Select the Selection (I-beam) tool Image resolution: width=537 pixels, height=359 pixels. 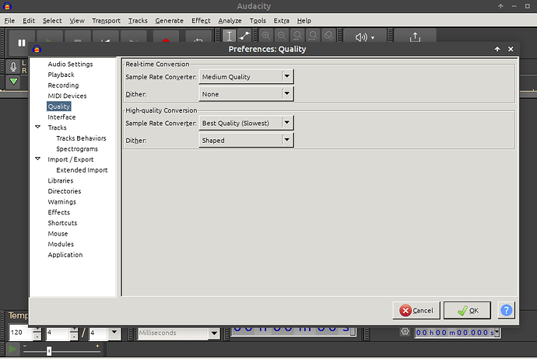pyautogui.click(x=229, y=36)
